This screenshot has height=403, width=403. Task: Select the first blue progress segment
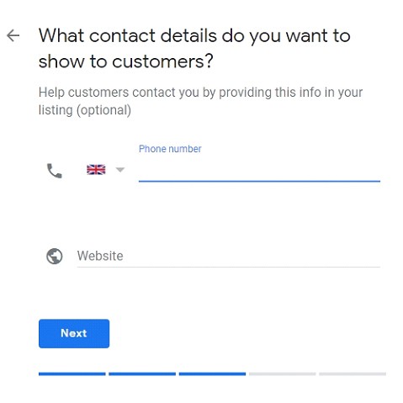tap(72, 374)
